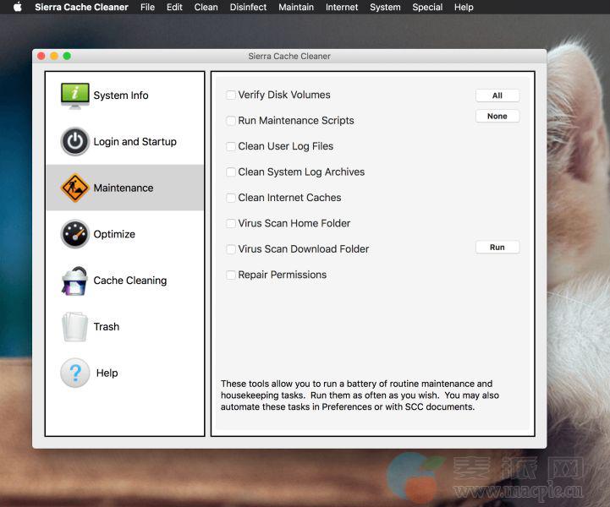610x507 pixels.
Task: Open the Maintain menu in menu bar
Action: 295,8
